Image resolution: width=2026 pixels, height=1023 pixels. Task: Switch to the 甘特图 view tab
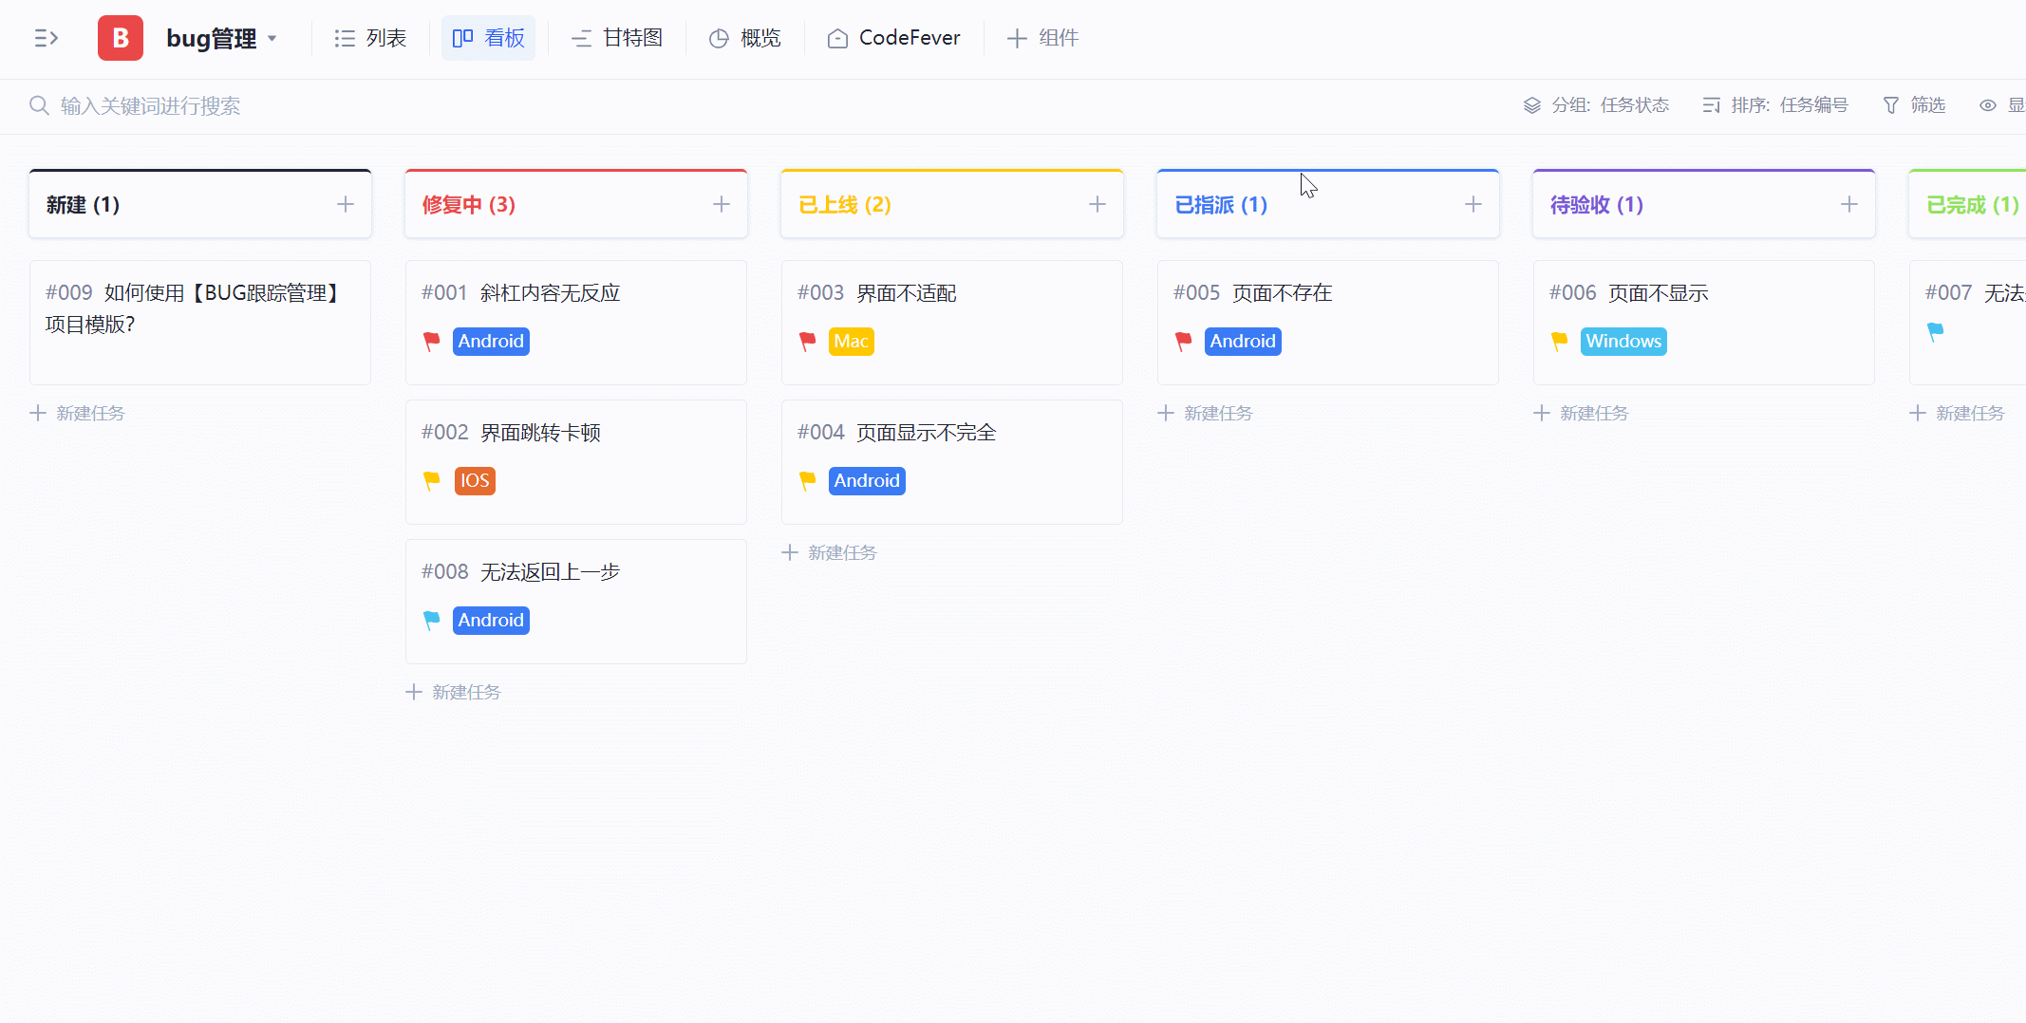coord(617,38)
